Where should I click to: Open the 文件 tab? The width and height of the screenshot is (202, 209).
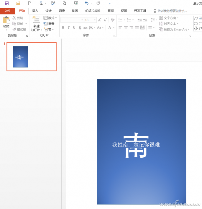coord(7,11)
